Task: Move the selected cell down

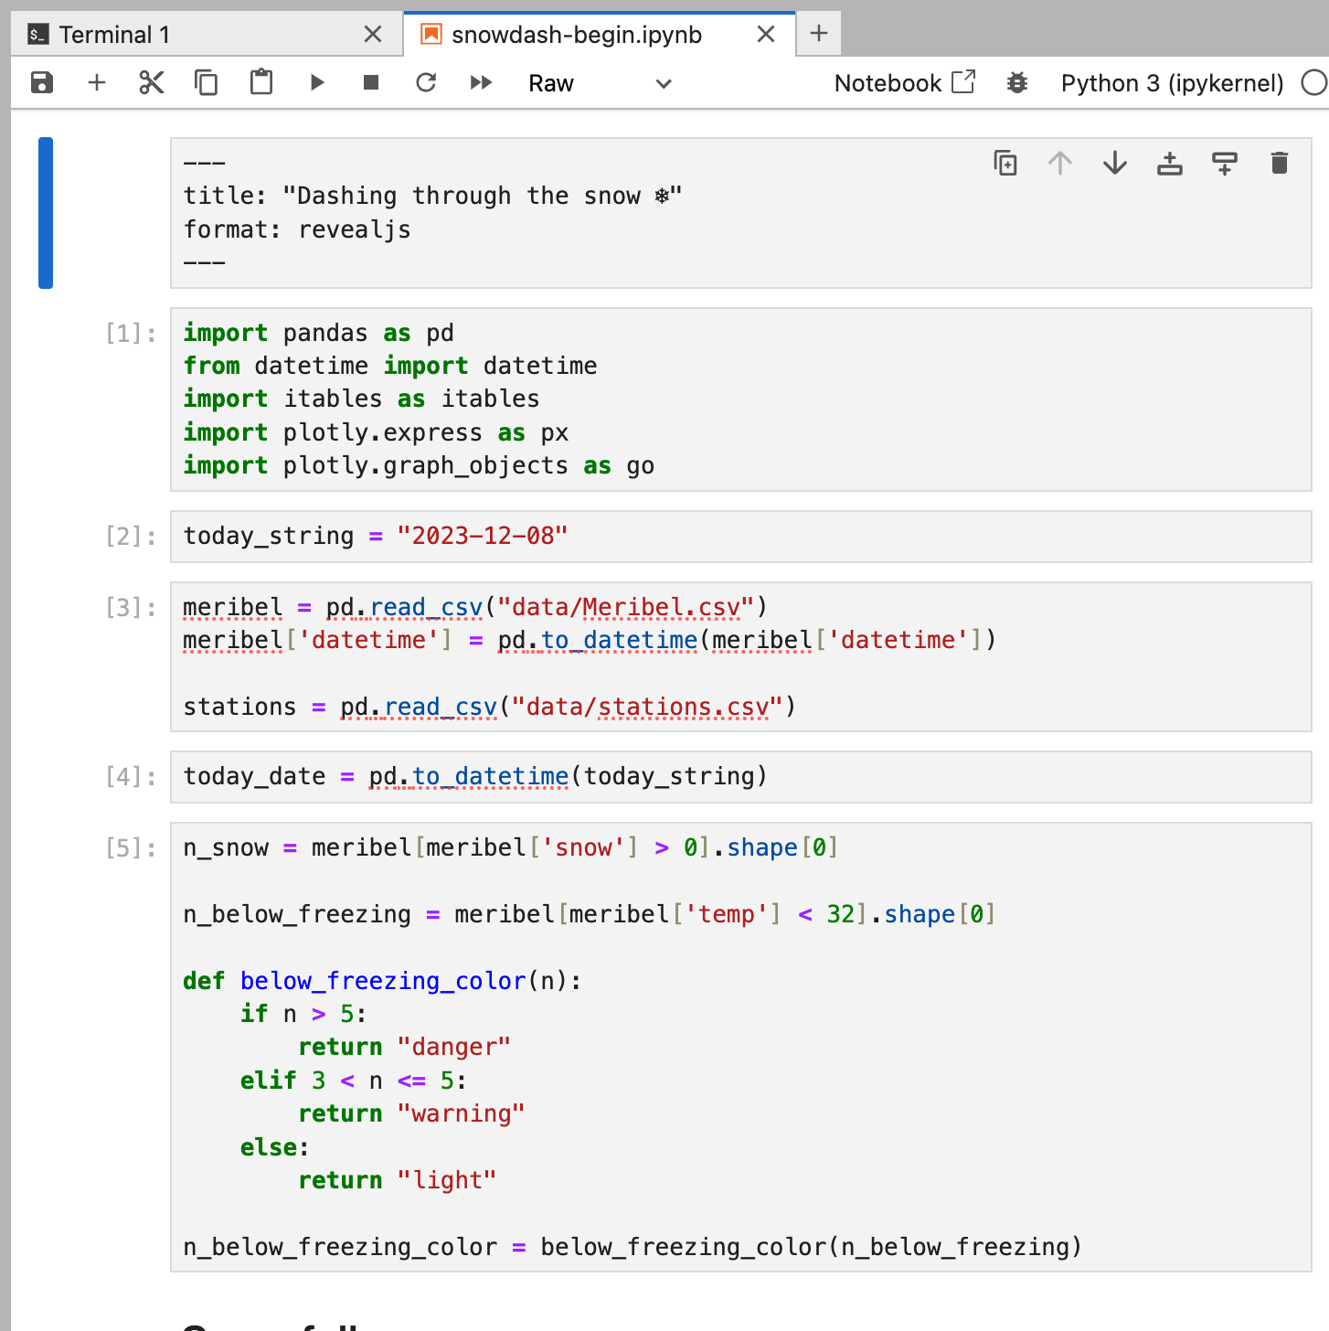Action: [x=1115, y=164]
